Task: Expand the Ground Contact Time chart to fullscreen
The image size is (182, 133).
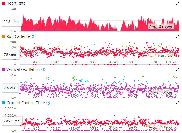Action: click(x=177, y=103)
